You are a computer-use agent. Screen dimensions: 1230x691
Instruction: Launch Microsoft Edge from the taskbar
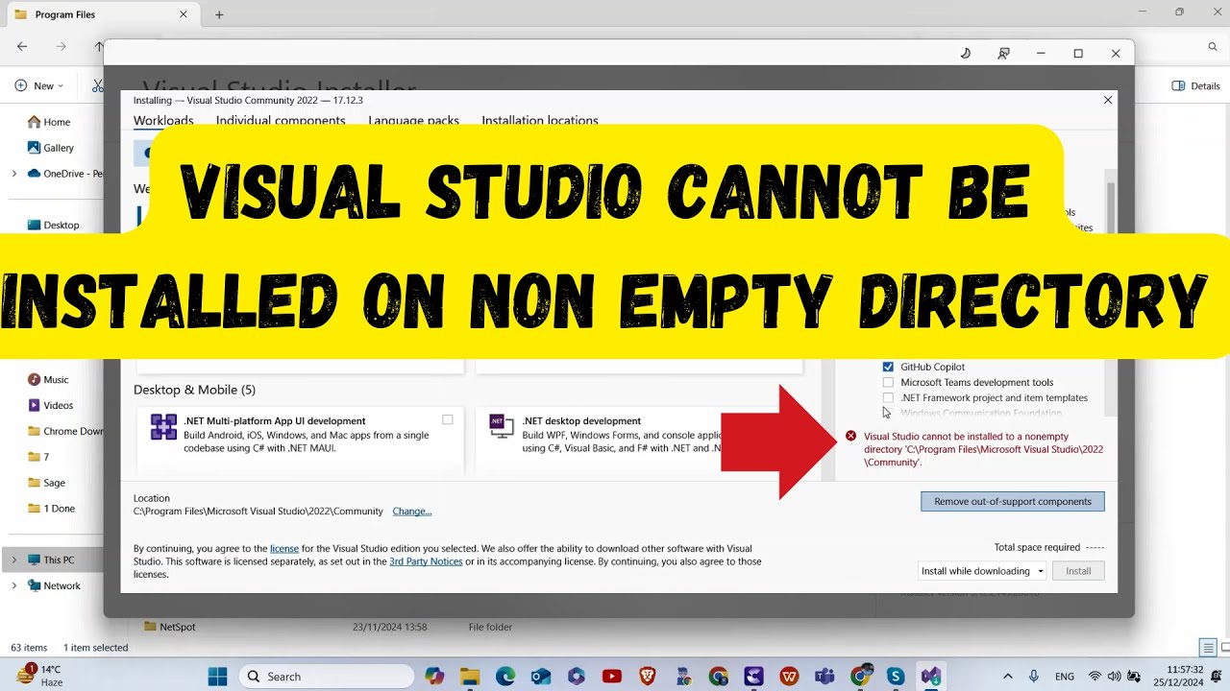tap(505, 676)
